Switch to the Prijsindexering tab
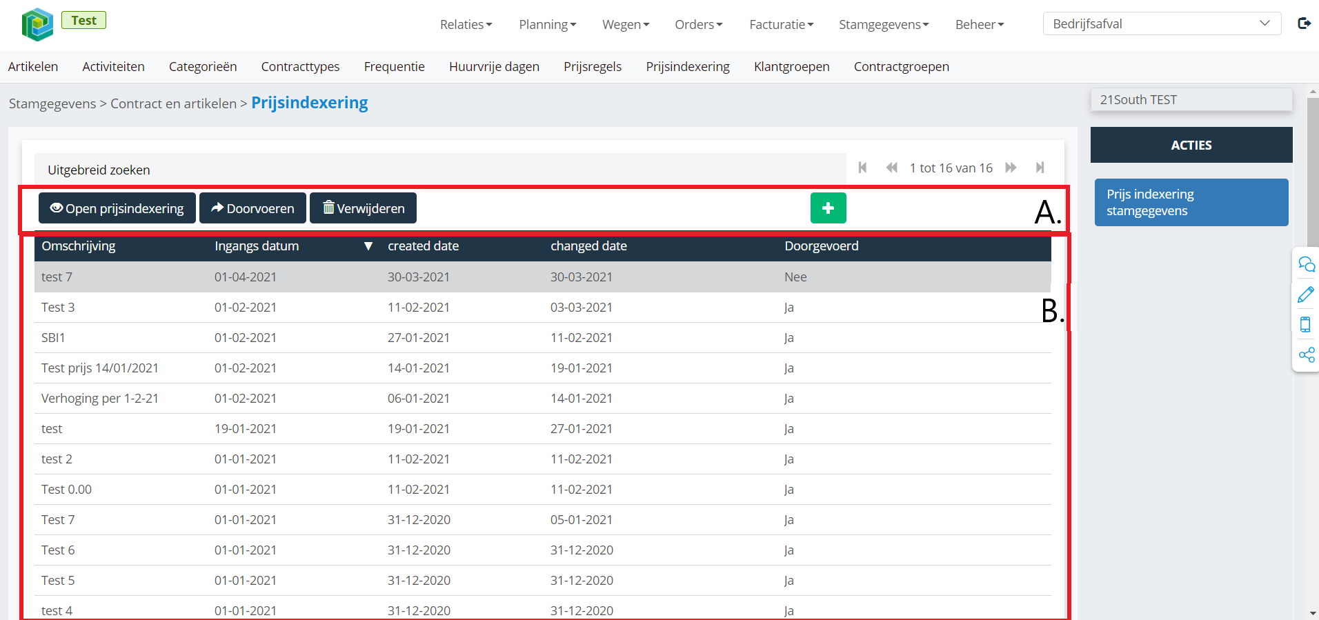This screenshot has width=1319, height=620. click(688, 66)
